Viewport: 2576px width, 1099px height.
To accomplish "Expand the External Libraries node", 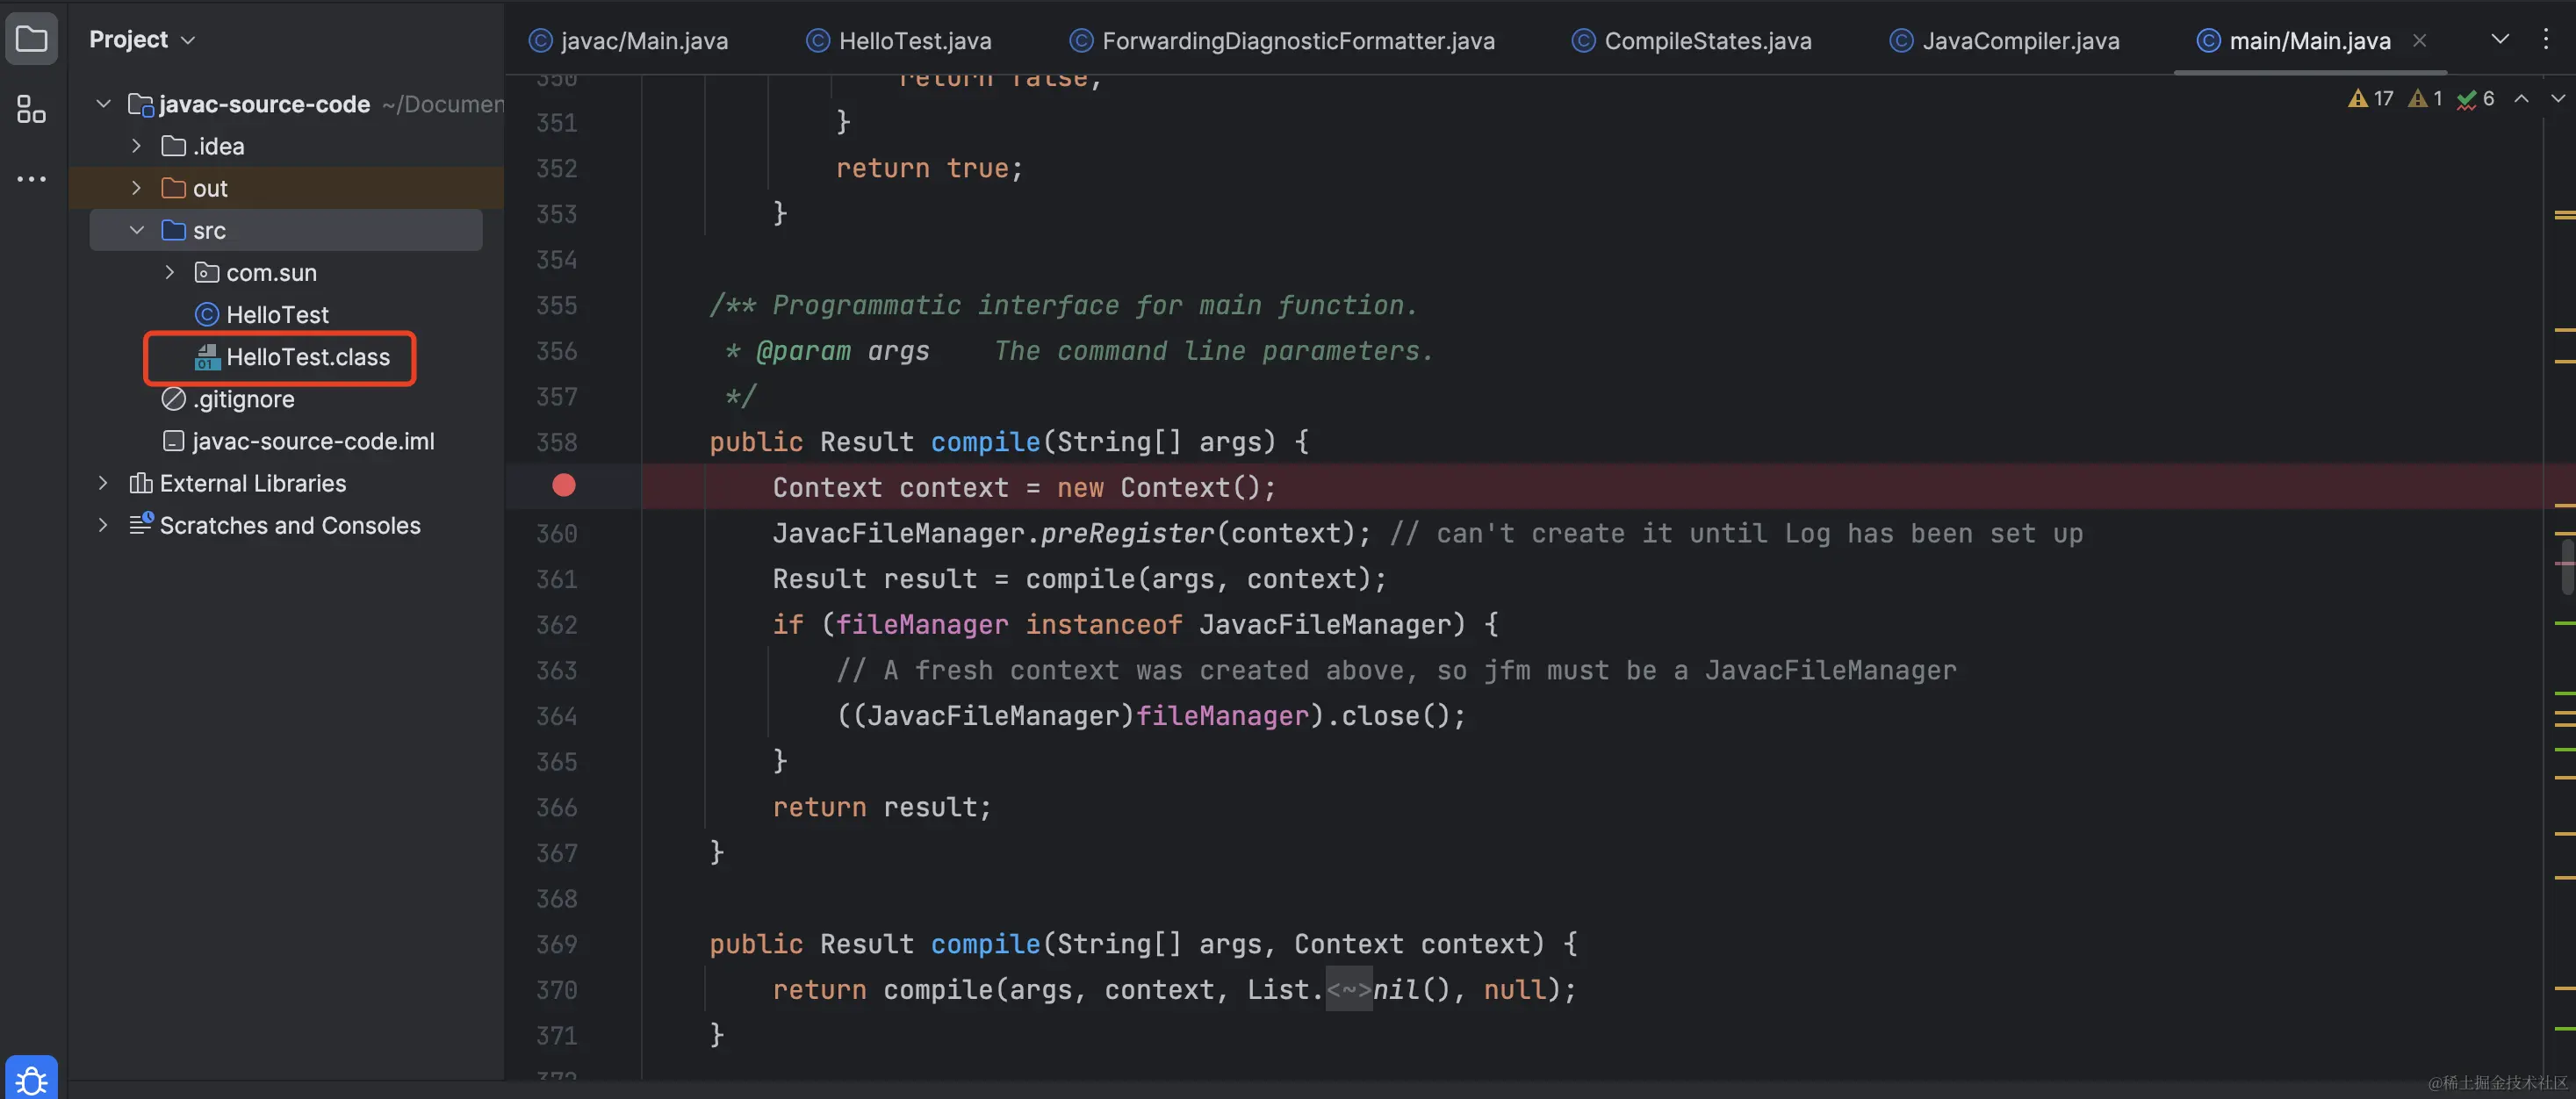I will [x=103, y=483].
